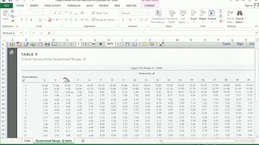Viewport: 259px width, 145px height.
Task: Open Format as Table gallery
Action: tap(172, 17)
